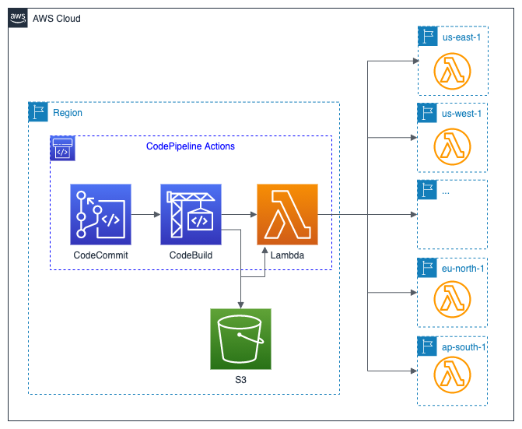Select the CodePipeline Actions title
522x429 pixels.
[191, 146]
